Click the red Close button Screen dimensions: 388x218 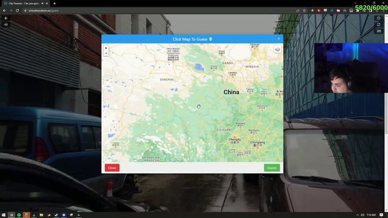[112, 168]
